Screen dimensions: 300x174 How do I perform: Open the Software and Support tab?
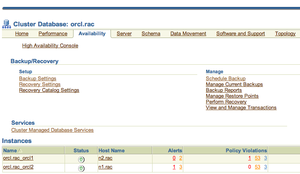coord(240,34)
